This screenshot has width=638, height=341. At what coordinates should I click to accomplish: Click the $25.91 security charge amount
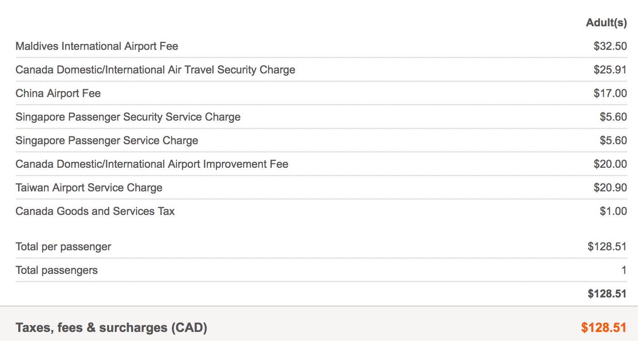pyautogui.click(x=610, y=70)
